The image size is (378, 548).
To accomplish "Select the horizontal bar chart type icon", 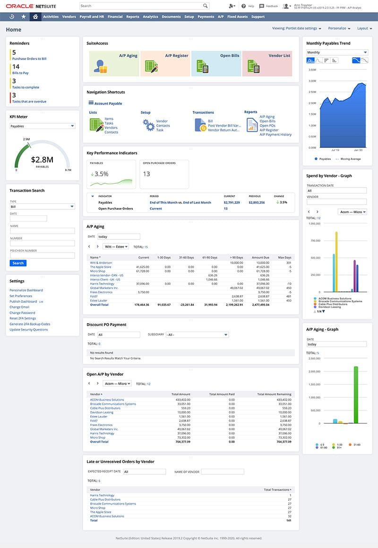I will [x=326, y=60].
